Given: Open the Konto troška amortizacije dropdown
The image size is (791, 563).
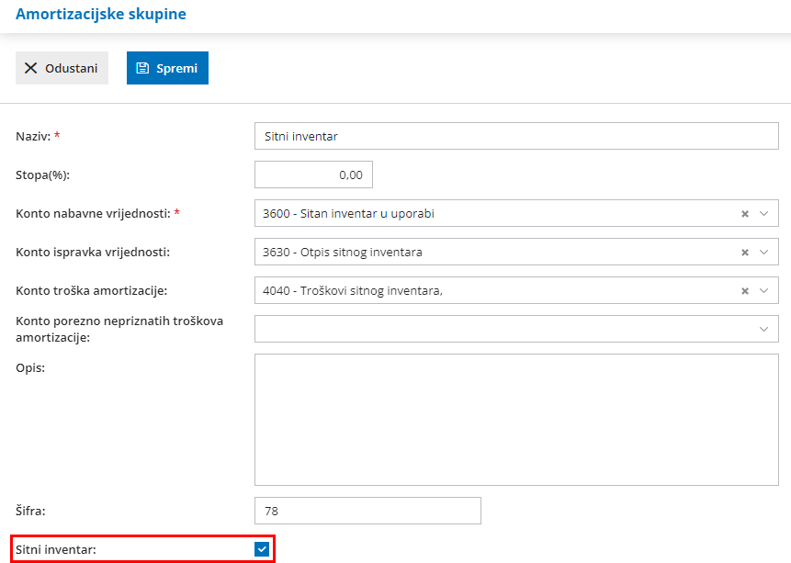Looking at the screenshot, I should [x=765, y=289].
